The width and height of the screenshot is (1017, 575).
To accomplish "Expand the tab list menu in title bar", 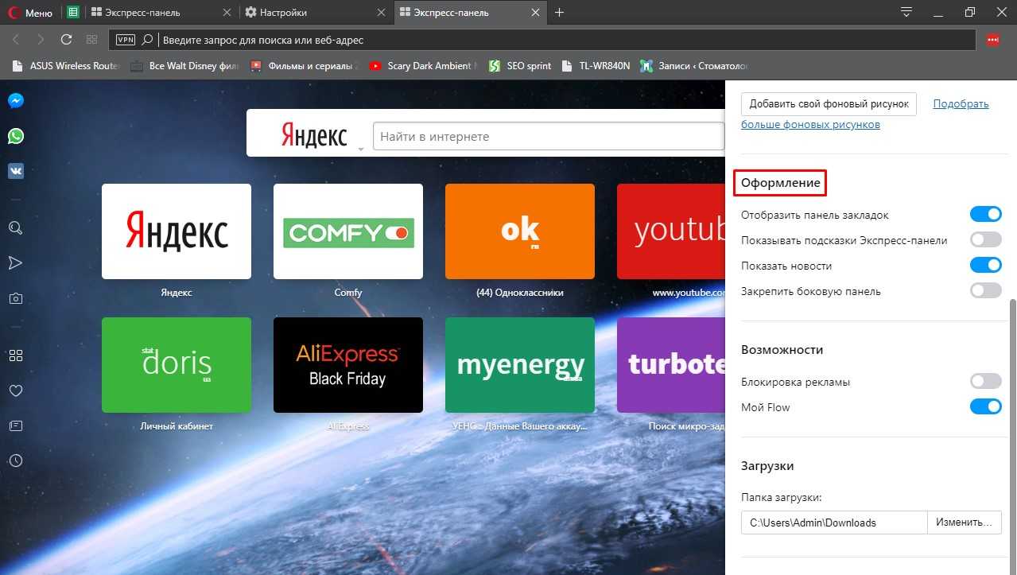I will 906,12.
